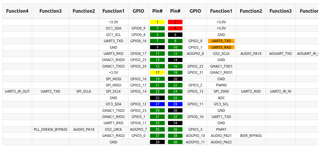Select the GPIO2_14 cell
This screenshot has height=149, width=321.
tap(138, 91)
